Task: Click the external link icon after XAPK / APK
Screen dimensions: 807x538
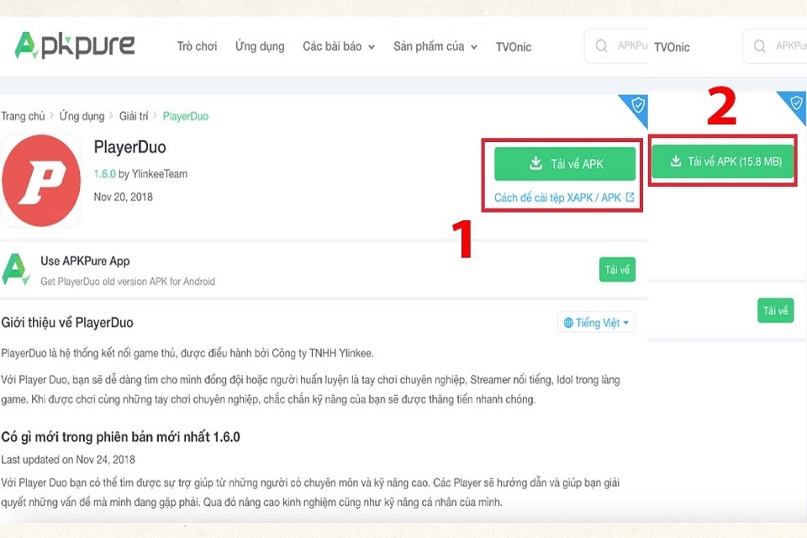Action: click(x=630, y=198)
